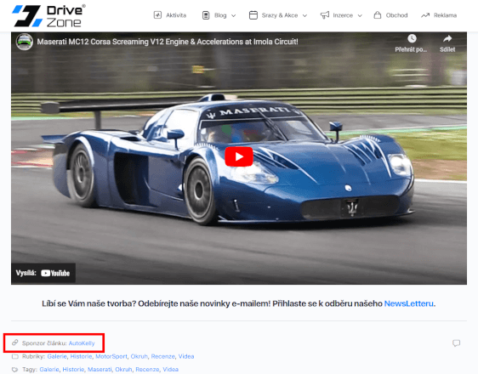Open the AutoKelly sponsor link
478x374 pixels.
(82, 343)
